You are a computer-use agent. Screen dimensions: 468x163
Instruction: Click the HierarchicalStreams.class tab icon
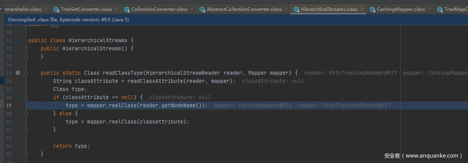(296, 9)
